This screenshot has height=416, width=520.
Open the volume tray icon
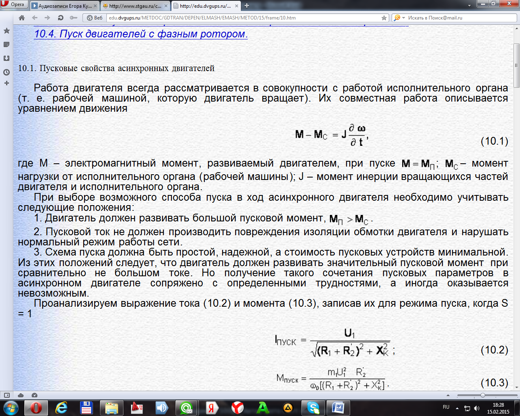click(x=477, y=408)
